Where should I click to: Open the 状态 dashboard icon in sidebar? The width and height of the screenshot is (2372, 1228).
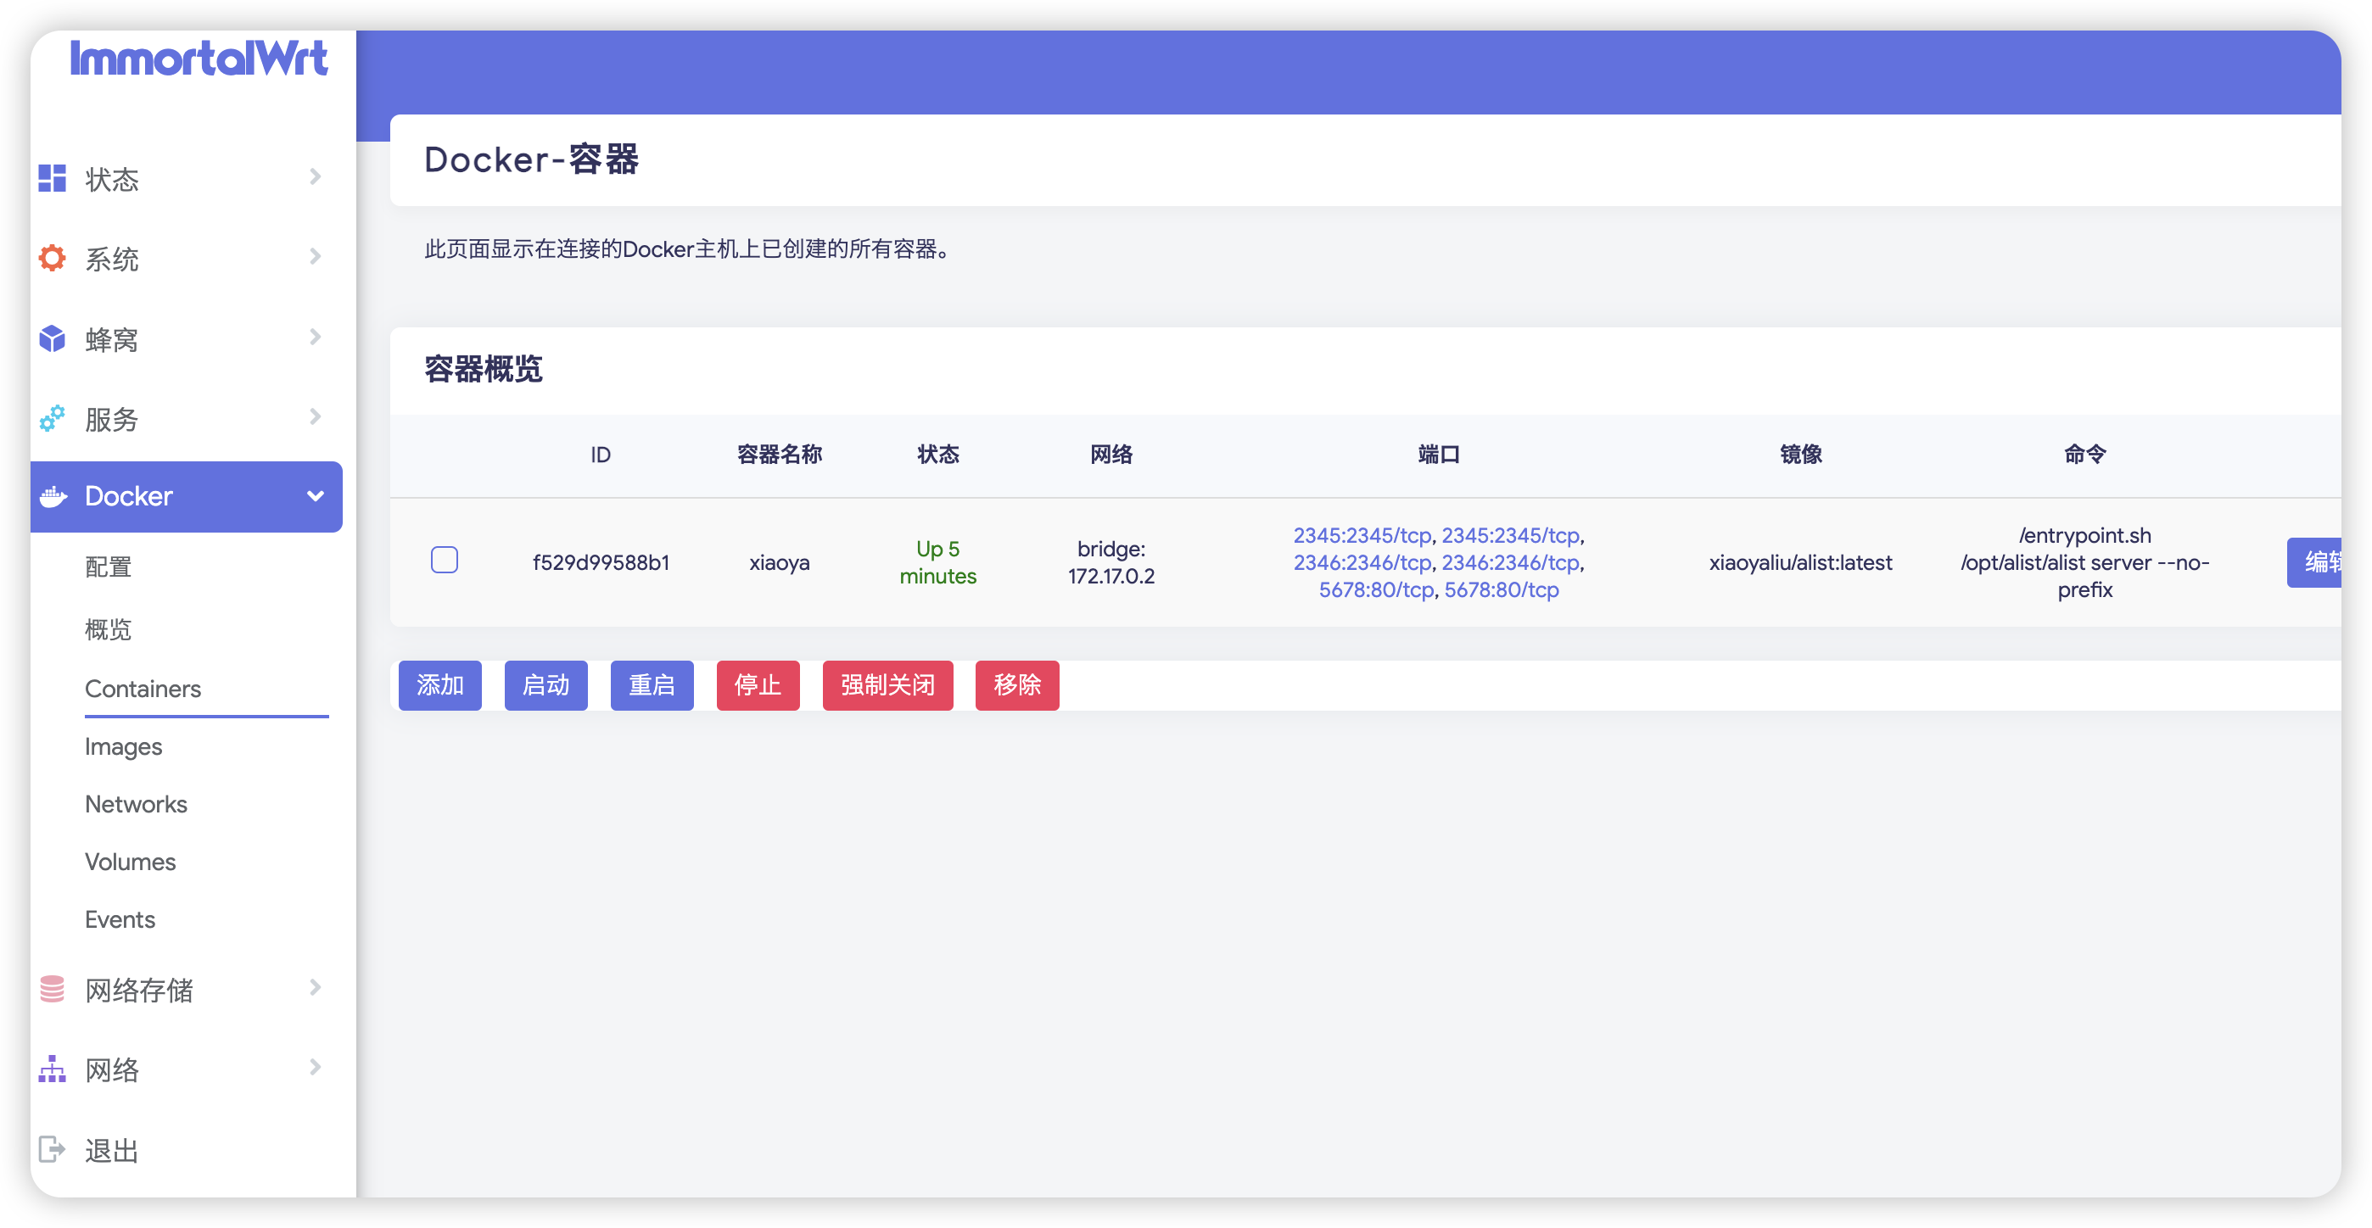[x=52, y=177]
